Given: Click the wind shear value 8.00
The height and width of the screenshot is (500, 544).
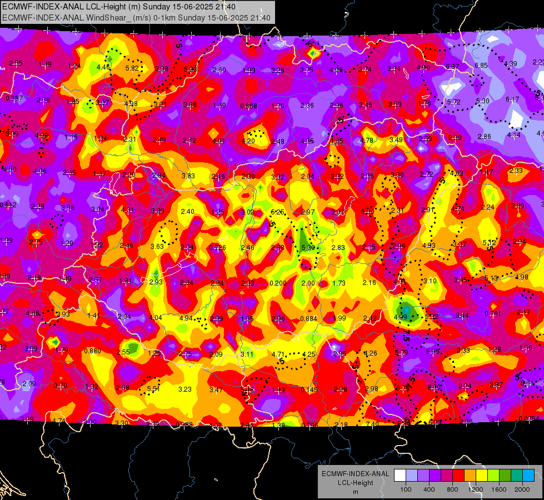Looking at the screenshot, I should pos(433,387).
